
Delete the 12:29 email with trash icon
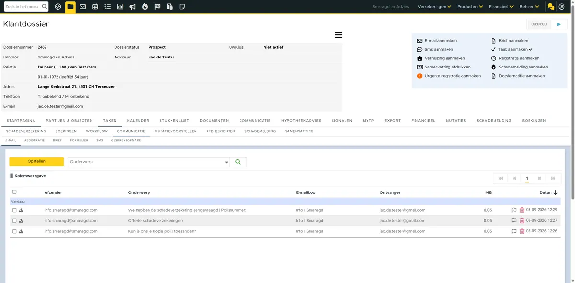coord(522,210)
